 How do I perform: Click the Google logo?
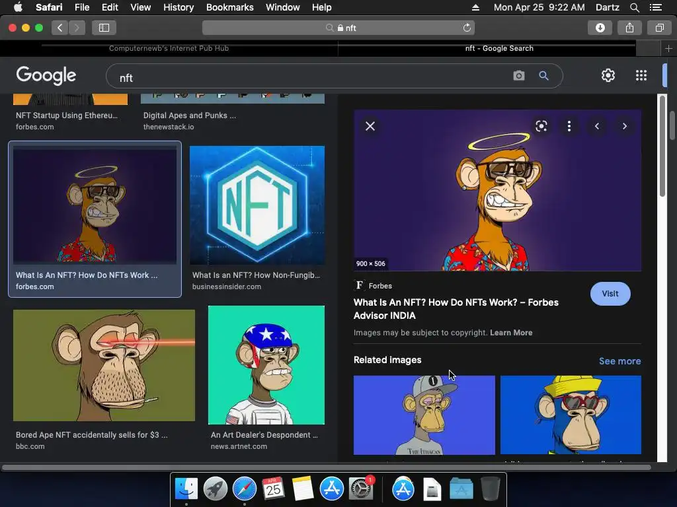(46, 76)
